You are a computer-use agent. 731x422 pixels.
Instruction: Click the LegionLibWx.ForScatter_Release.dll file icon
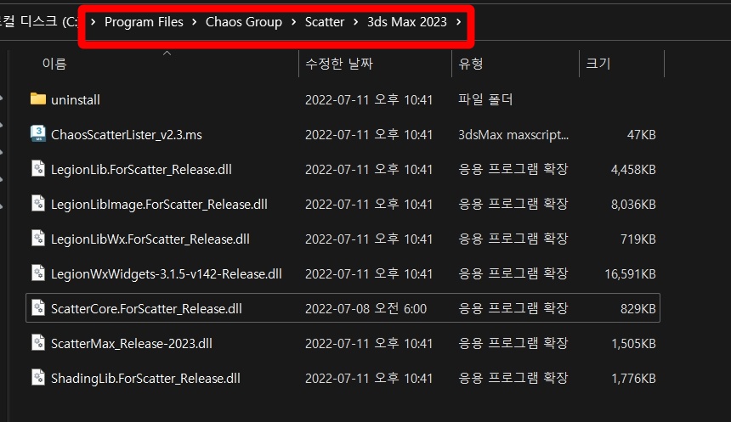[38, 238]
